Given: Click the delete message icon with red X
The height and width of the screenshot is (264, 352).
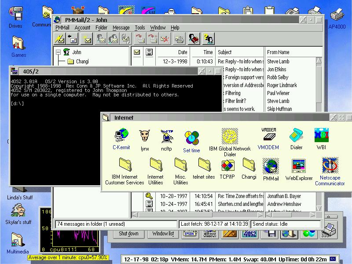Looking at the screenshot, I should (x=165, y=39).
